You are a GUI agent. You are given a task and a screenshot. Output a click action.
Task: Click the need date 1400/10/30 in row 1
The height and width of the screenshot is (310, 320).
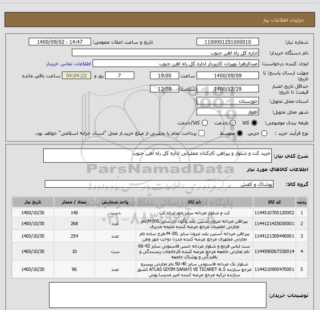pos(33,213)
